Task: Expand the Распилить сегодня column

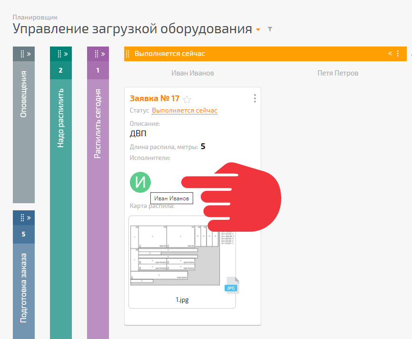Action: 103,54
